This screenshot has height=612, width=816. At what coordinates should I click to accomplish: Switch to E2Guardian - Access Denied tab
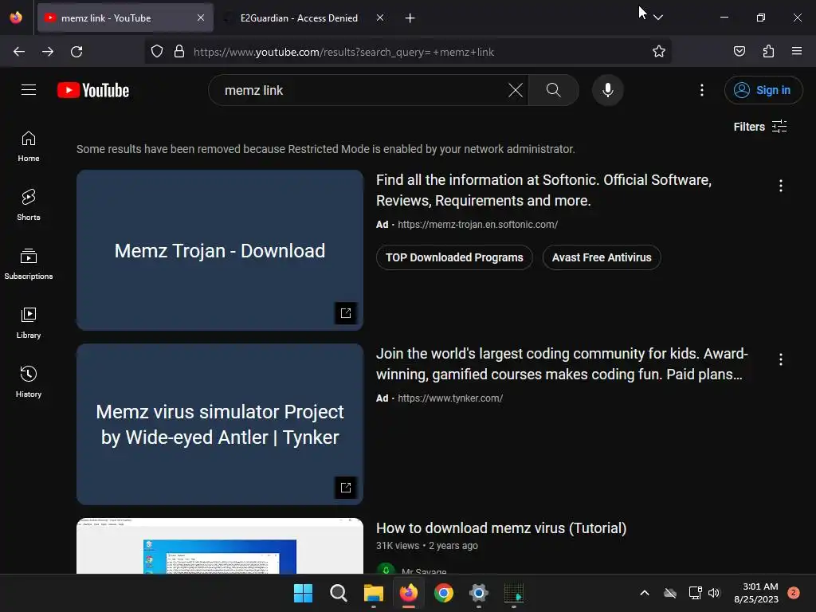pos(299,18)
